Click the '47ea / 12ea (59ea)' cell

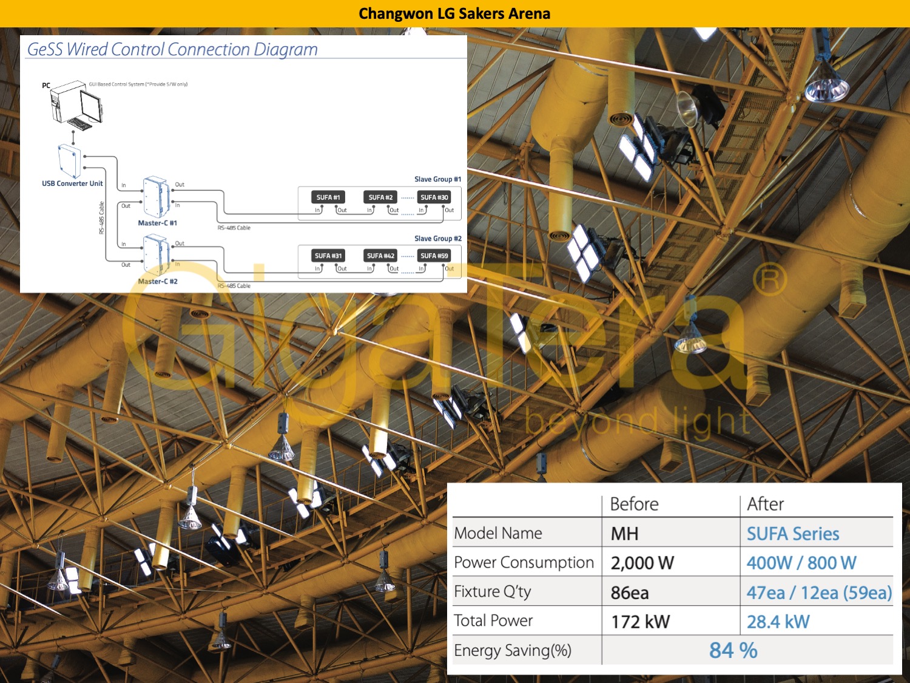(819, 593)
